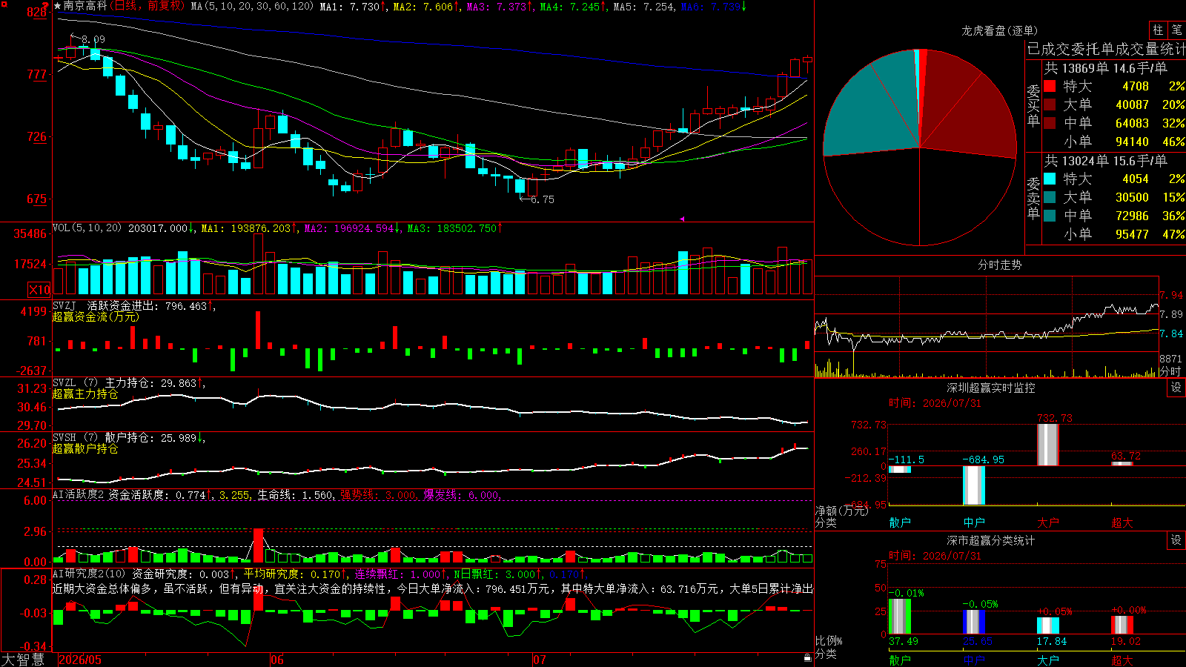
Task: Click the teal 中单 sell-order swatch
Action: coord(1050,216)
